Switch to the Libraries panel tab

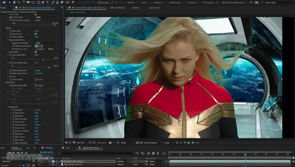[x=135, y=7]
